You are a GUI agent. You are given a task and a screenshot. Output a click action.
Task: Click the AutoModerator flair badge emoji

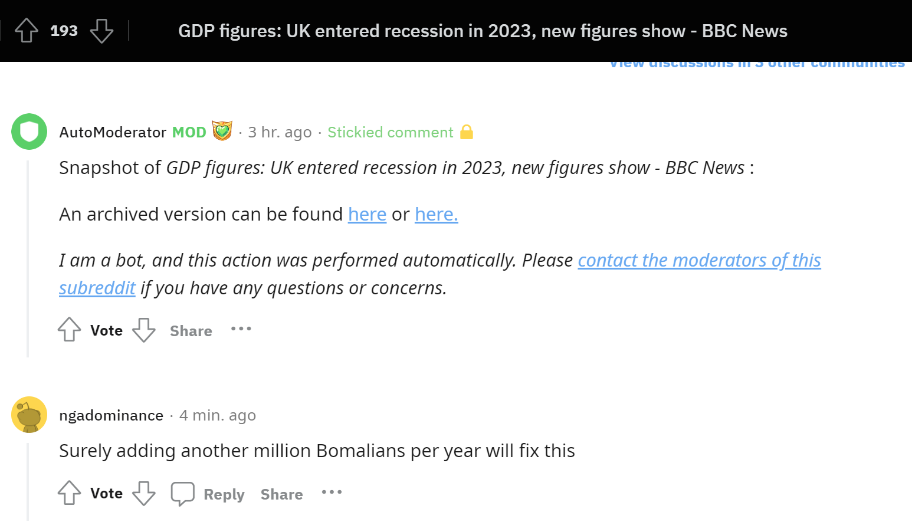coord(222,131)
